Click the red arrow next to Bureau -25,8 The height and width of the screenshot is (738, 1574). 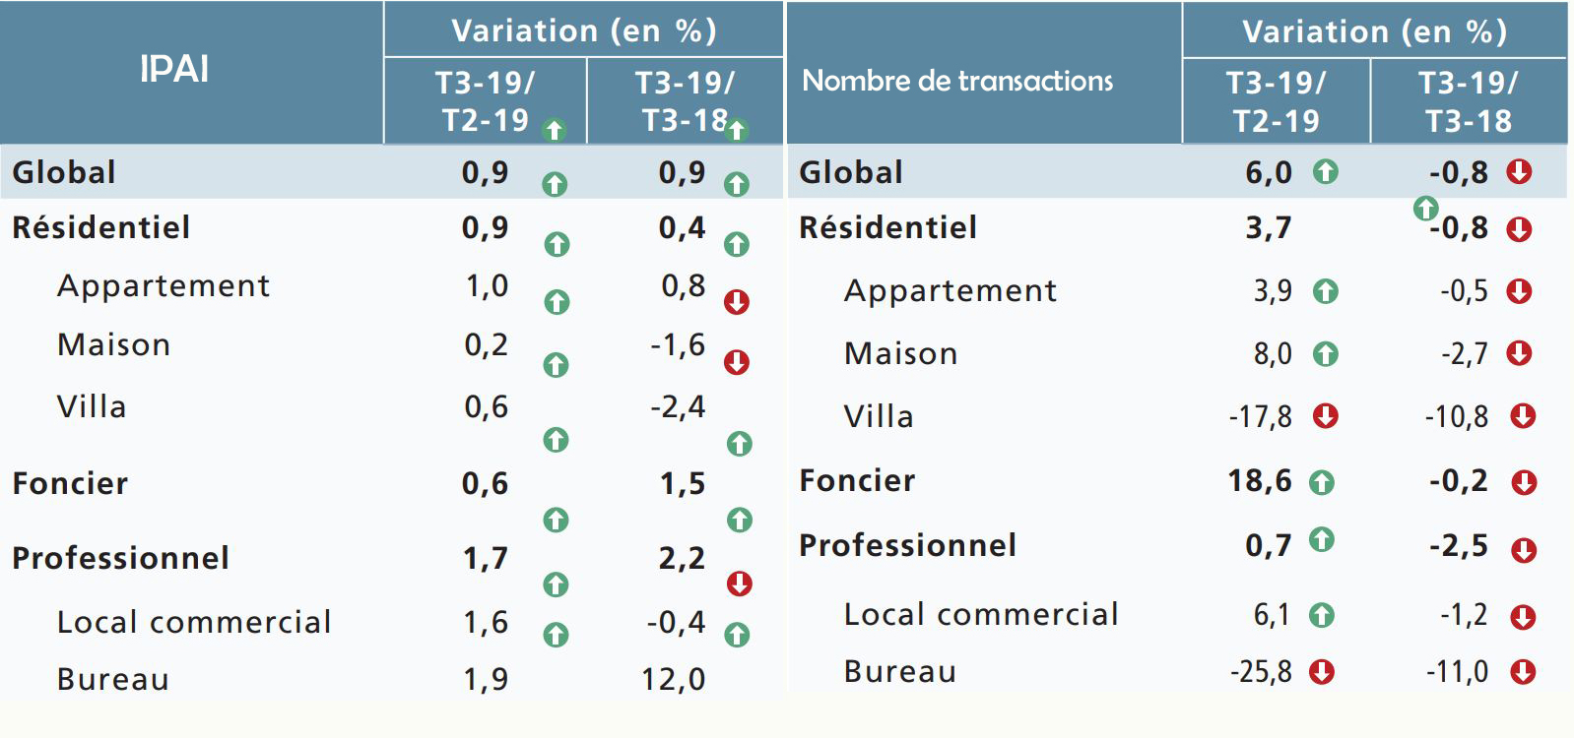coord(1322,672)
